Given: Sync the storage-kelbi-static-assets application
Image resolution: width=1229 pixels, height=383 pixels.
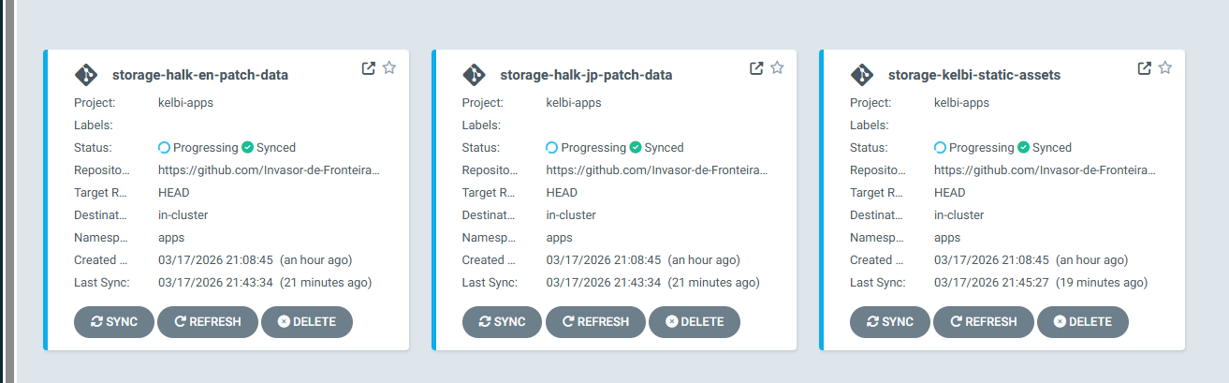Looking at the screenshot, I should coord(890,321).
